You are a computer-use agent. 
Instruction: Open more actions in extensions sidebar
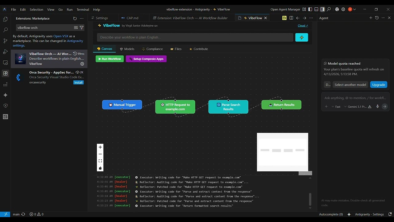[82, 18]
